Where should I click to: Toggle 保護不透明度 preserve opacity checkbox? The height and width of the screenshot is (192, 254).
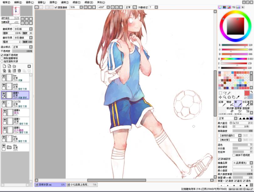[2, 55]
